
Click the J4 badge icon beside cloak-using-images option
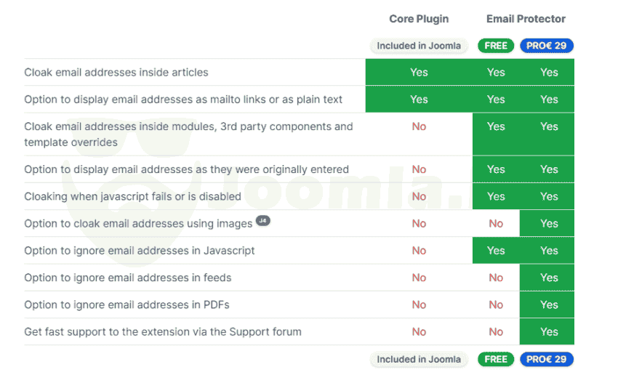click(x=263, y=221)
